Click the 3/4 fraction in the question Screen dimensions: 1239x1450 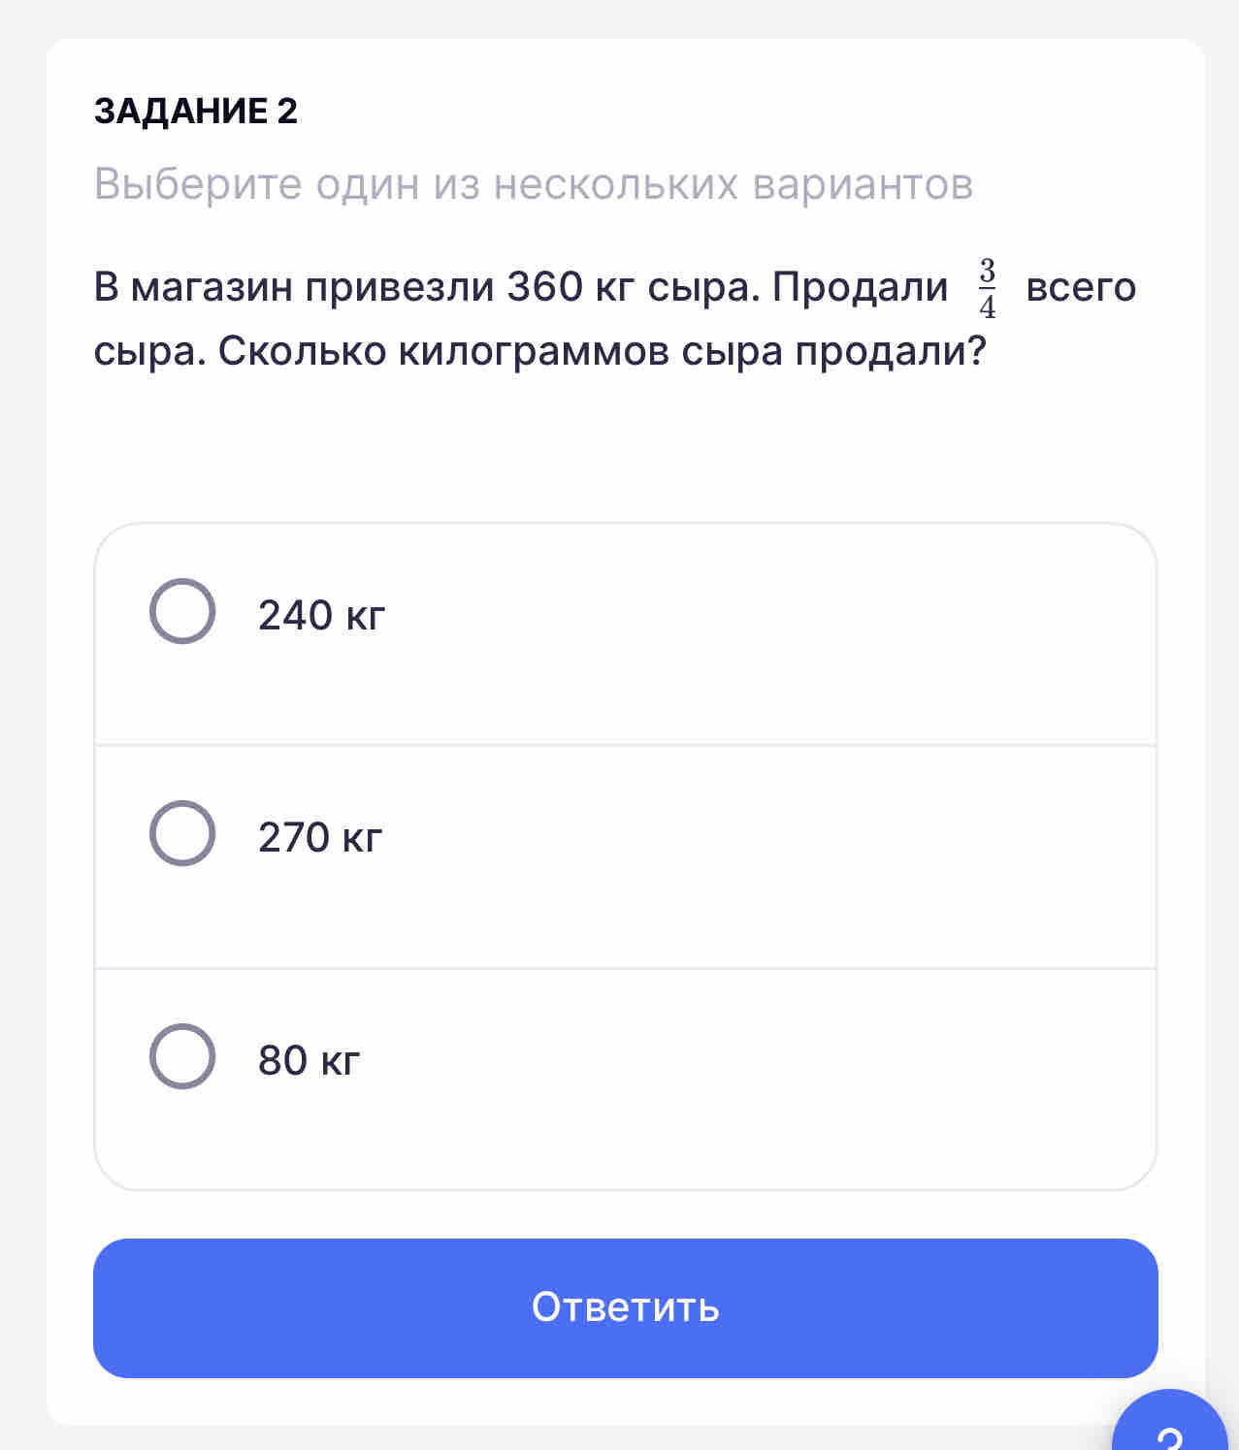coord(987,288)
